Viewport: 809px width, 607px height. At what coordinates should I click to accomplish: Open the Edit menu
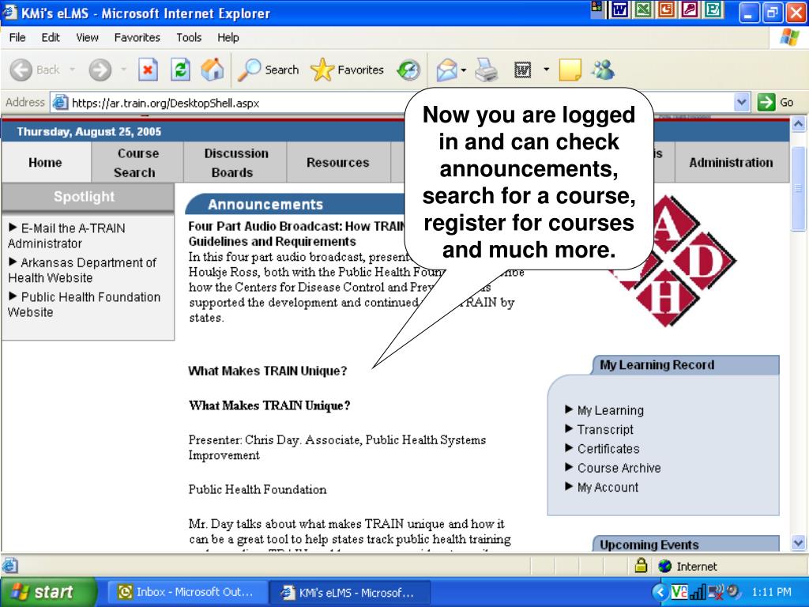tap(50, 38)
